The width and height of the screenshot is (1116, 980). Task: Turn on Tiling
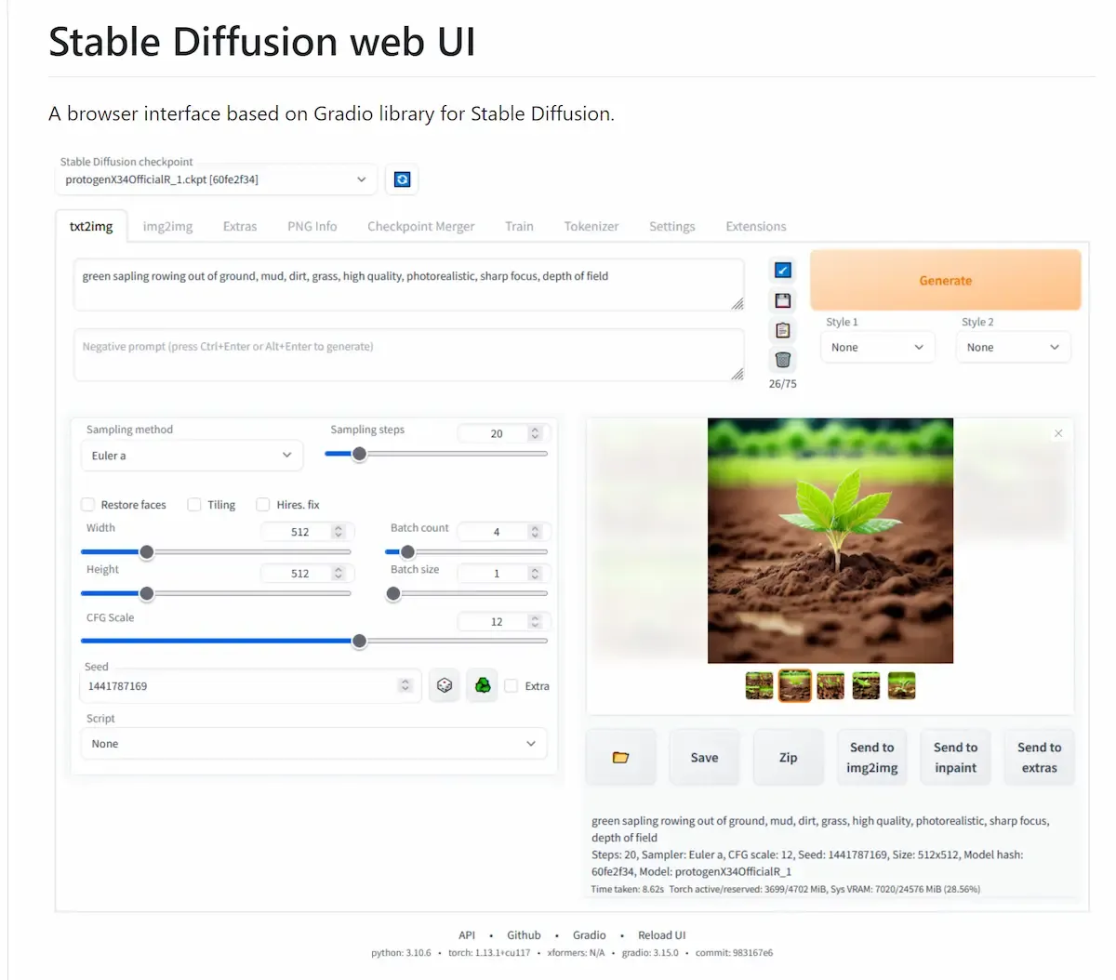tap(194, 504)
